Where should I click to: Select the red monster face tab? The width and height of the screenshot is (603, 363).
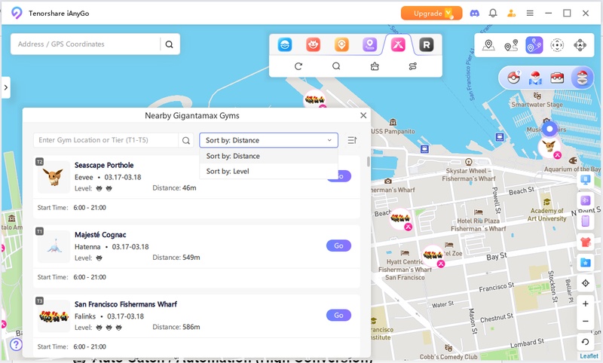point(314,45)
